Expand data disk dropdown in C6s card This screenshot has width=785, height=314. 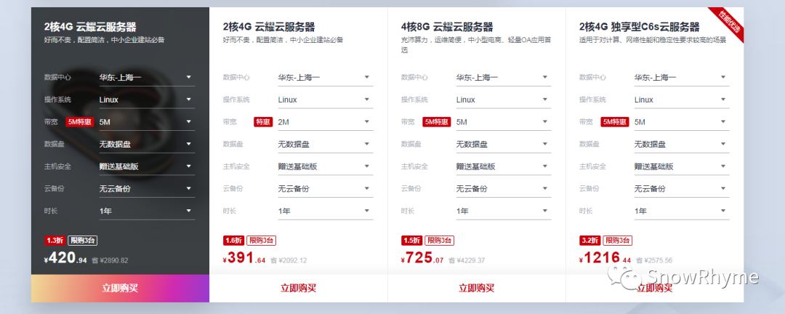click(682, 144)
